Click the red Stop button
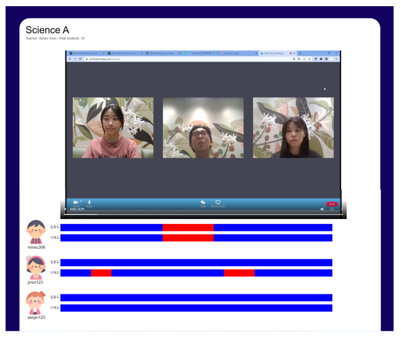The width and height of the screenshot is (401, 337). [332, 204]
